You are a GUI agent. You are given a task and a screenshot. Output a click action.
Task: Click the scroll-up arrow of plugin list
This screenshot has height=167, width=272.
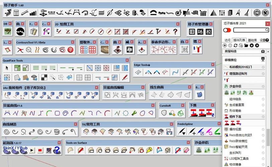268,51
